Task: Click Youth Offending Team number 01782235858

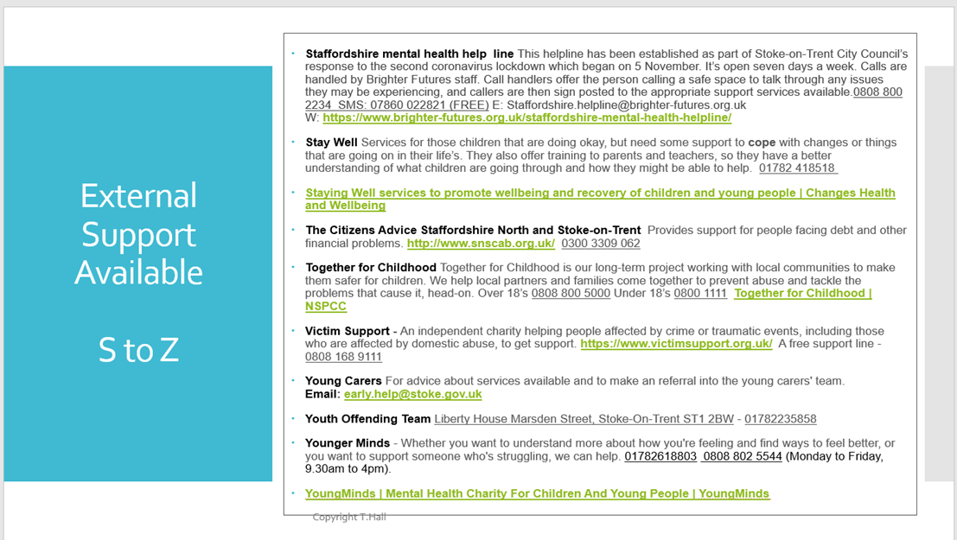Action: point(780,419)
